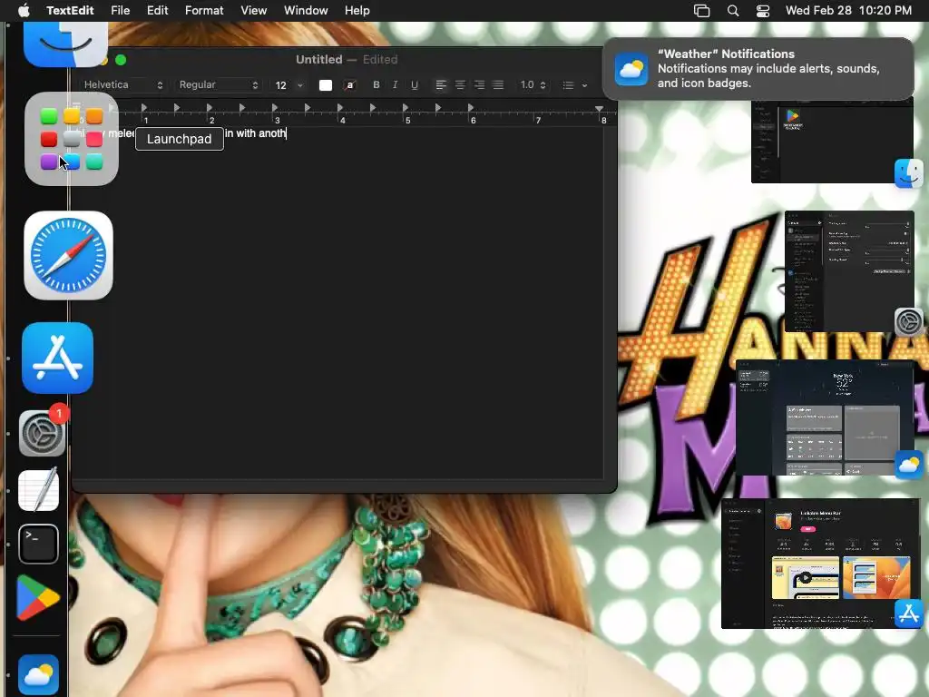929x697 pixels.
Task: Justify text in TextEdit toolbar
Action: [x=498, y=85]
